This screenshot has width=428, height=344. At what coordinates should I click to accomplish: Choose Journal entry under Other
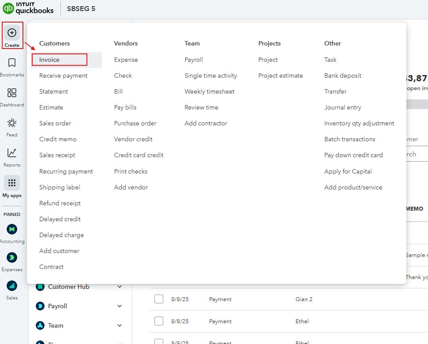pos(342,107)
